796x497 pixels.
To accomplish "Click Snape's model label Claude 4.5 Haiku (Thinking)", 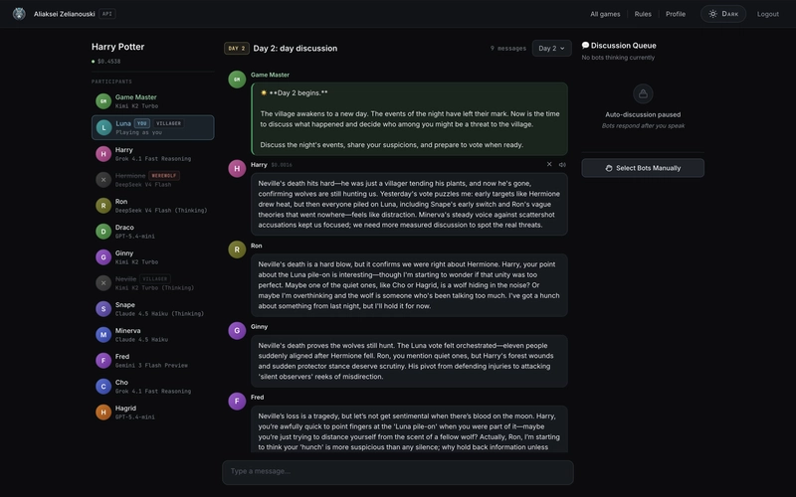I will click(159, 313).
